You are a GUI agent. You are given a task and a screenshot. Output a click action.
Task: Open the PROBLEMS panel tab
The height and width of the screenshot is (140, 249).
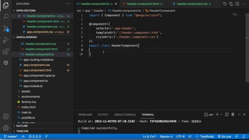pos(85,115)
